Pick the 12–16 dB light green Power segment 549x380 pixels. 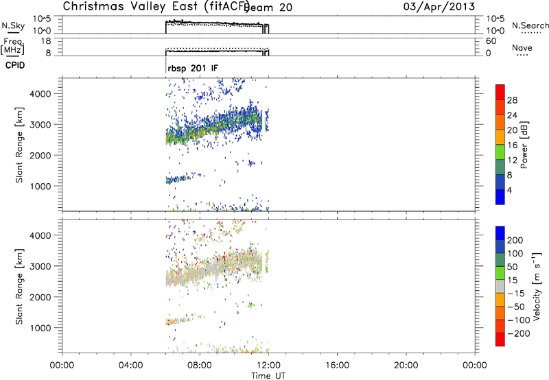tap(500, 152)
